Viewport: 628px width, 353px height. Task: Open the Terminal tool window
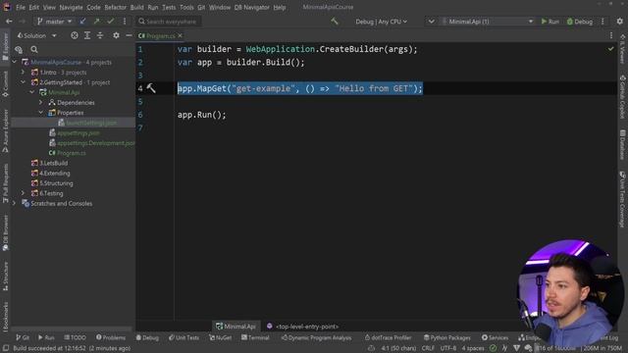point(255,337)
